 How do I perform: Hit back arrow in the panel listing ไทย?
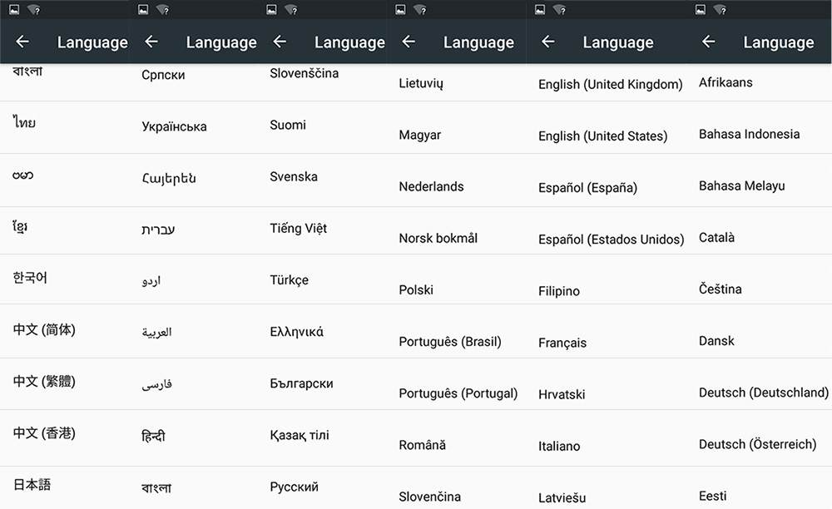(x=22, y=42)
